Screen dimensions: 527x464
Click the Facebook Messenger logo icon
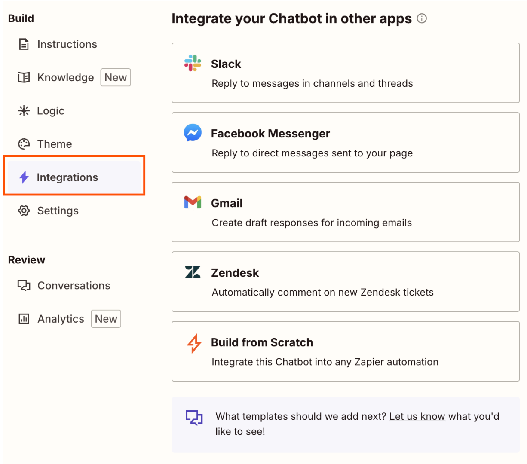click(193, 133)
